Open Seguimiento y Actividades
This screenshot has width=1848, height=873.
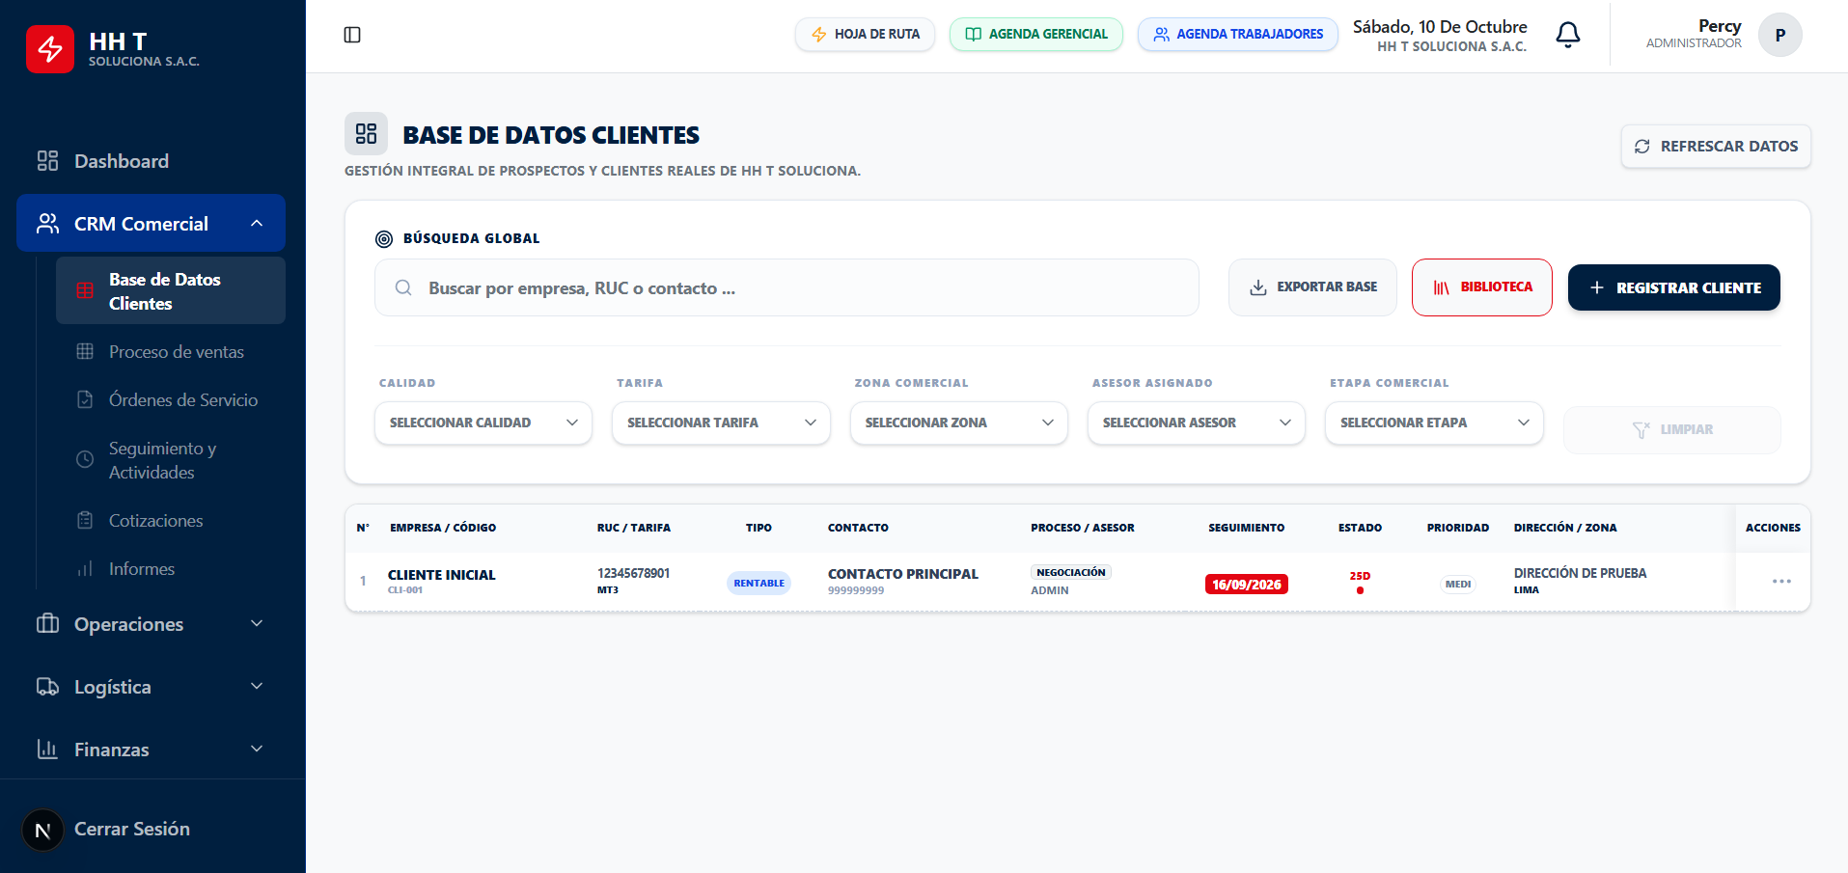(171, 460)
